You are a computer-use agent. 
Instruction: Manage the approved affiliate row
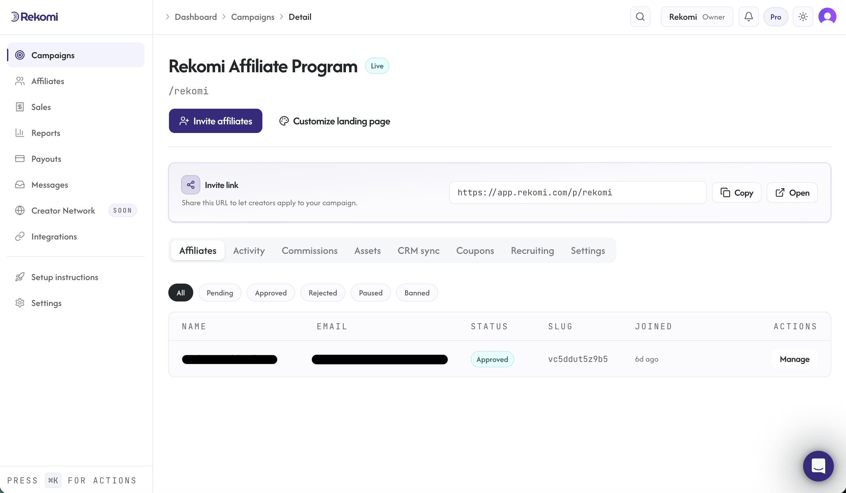pos(794,359)
